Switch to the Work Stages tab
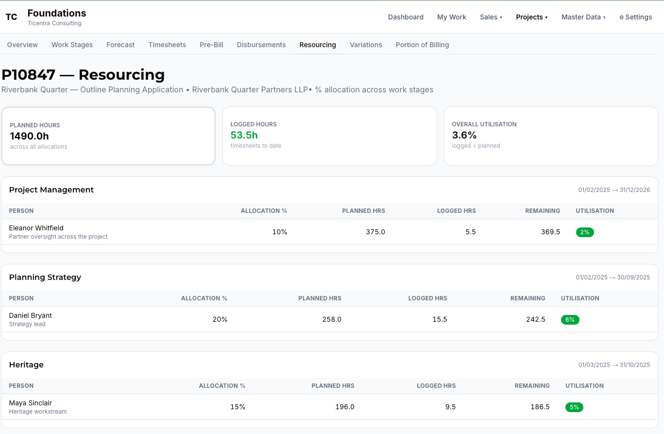Image resolution: width=664 pixels, height=434 pixels. pos(72,45)
